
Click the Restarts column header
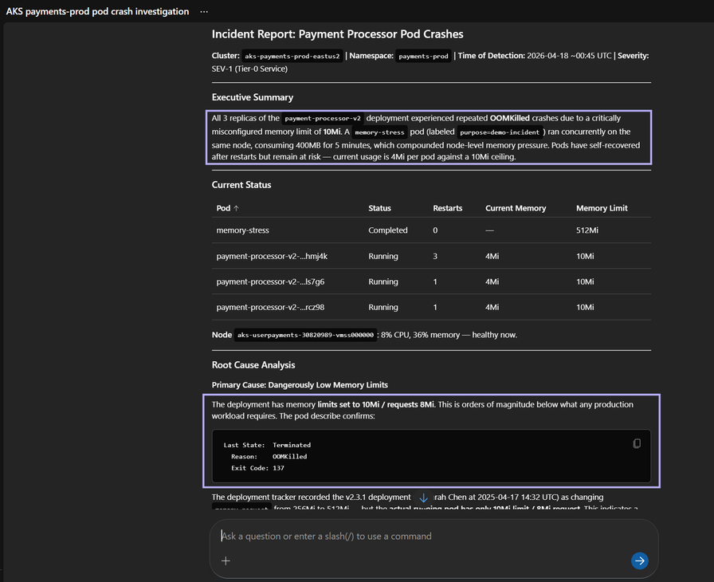pos(447,208)
